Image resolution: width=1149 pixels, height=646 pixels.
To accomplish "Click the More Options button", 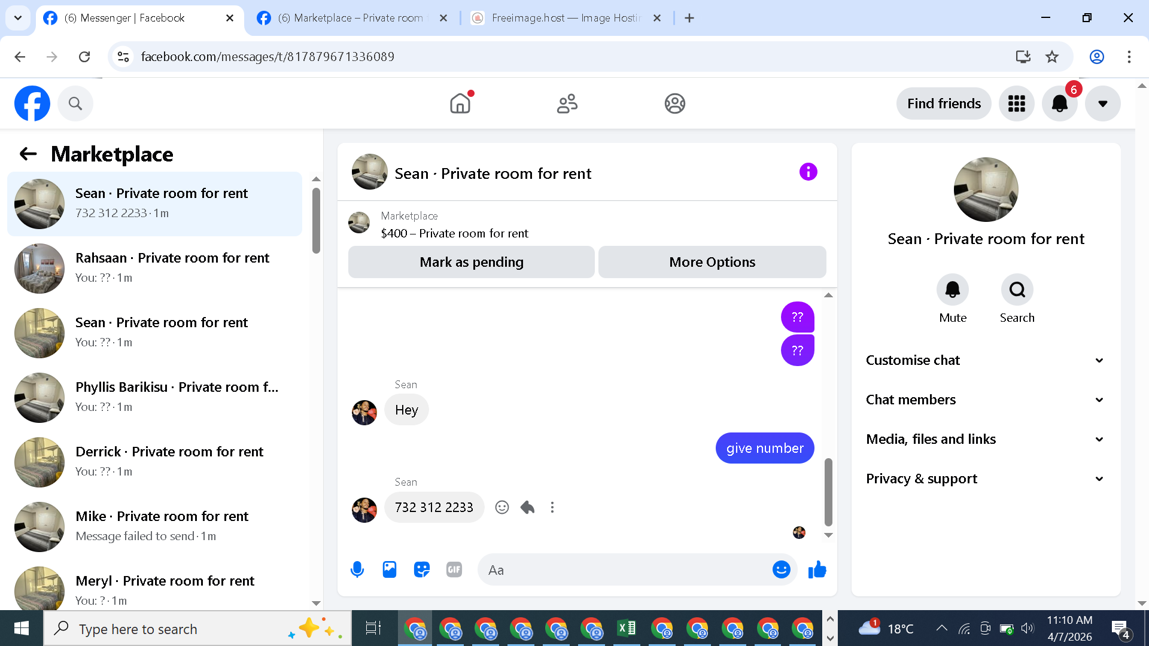I will [712, 262].
